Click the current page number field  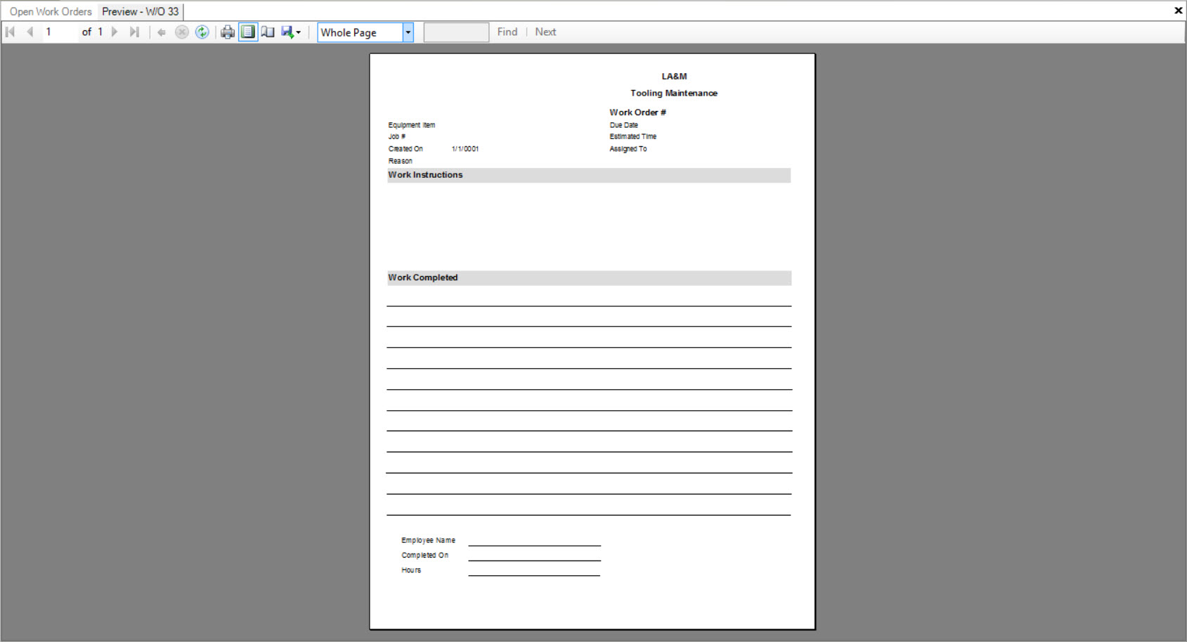pos(60,32)
